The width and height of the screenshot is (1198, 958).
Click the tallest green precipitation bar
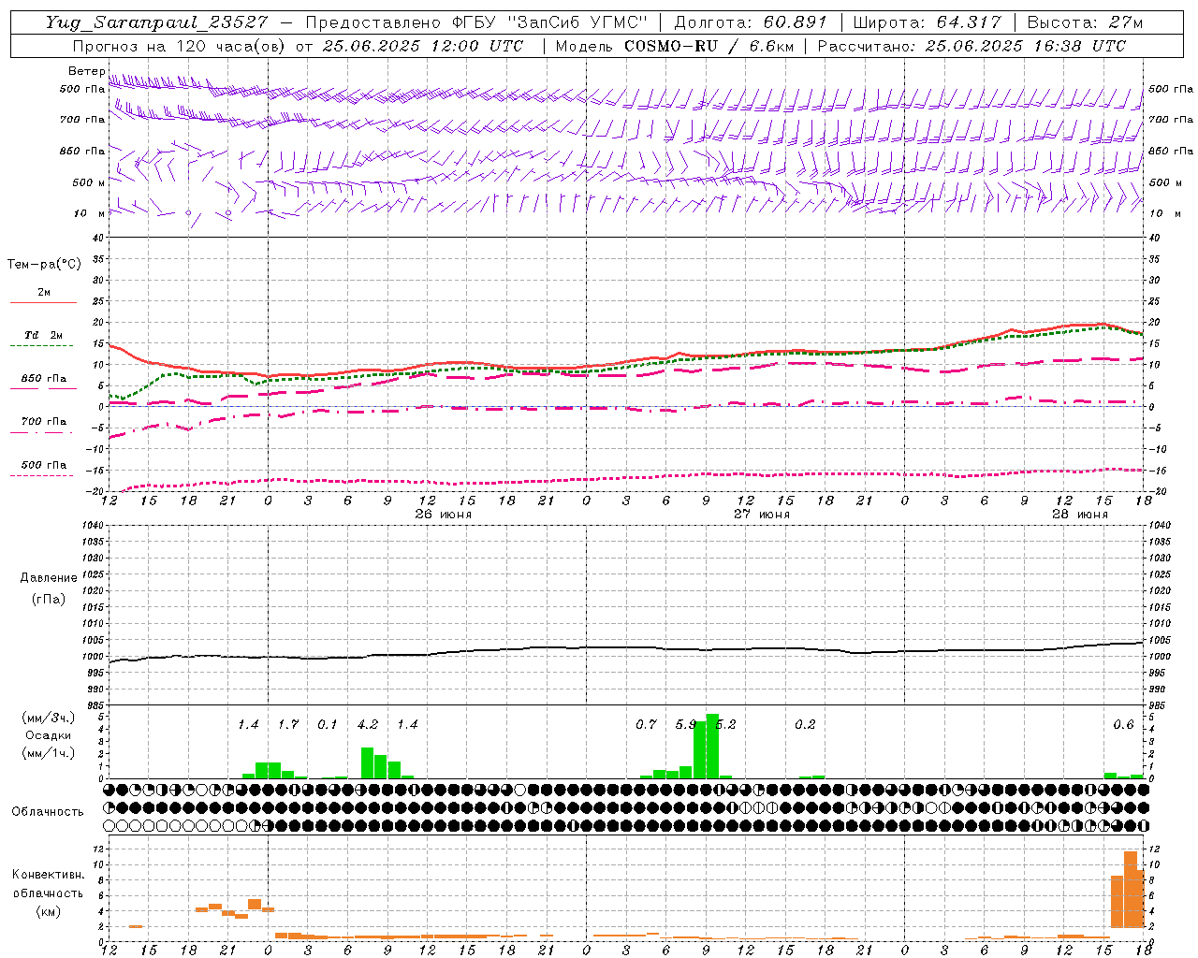pos(712,747)
